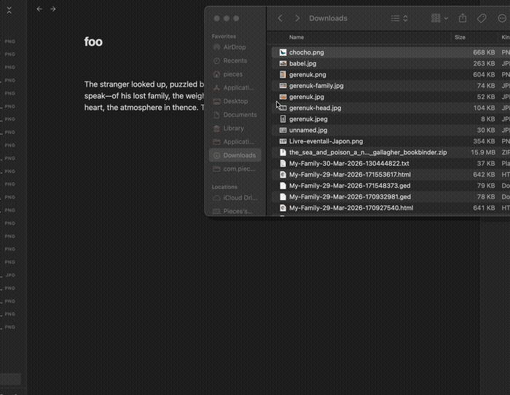The image size is (510, 395).
Task: Click the Tags icon in Finder toolbar
Action: [482, 18]
